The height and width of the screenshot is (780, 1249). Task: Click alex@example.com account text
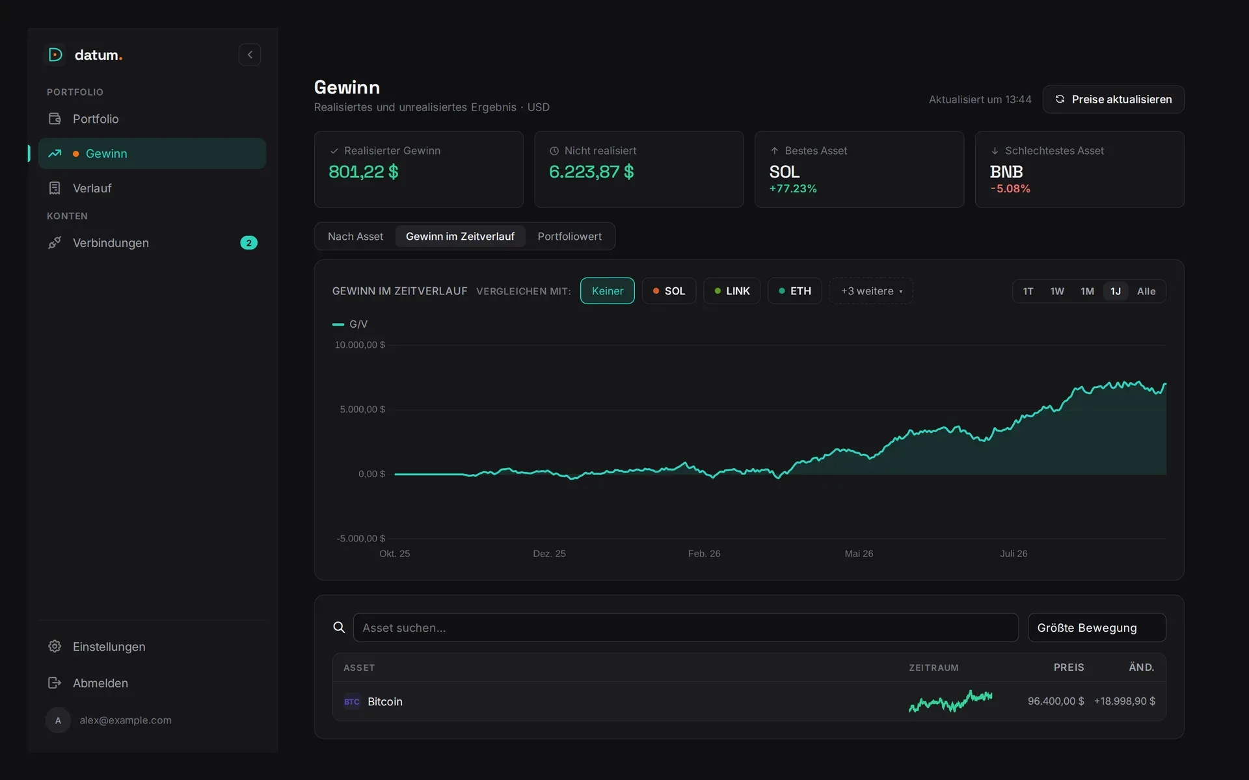[126, 720]
